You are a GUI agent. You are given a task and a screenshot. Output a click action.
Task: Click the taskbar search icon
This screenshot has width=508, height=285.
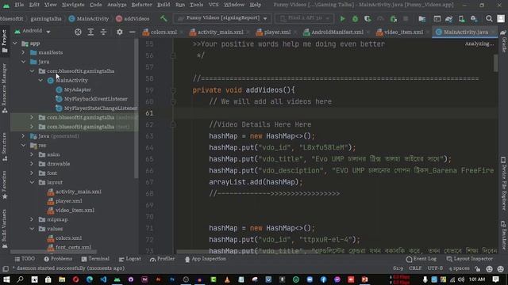tap(20, 279)
